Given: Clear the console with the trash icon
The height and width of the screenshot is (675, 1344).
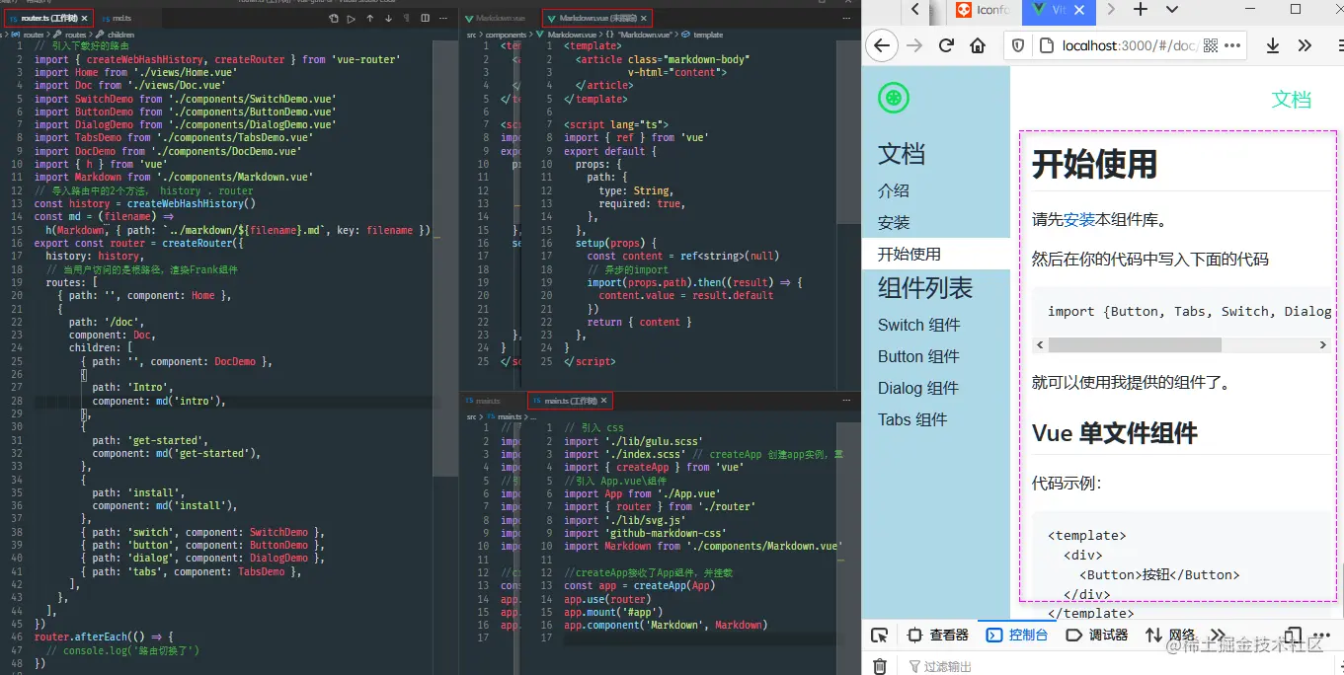Looking at the screenshot, I should [880, 667].
